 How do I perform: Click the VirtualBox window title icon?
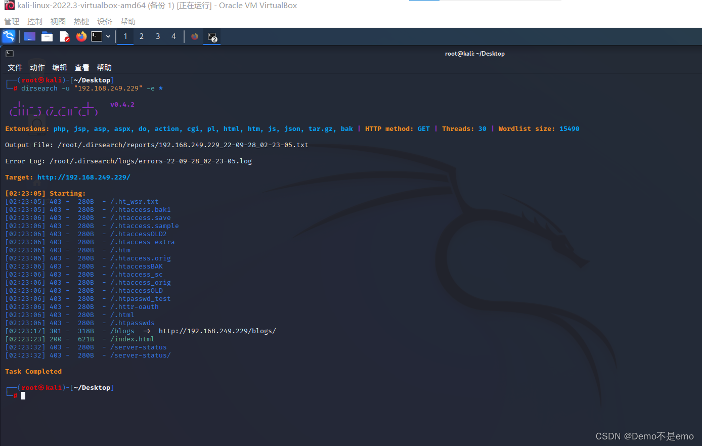[9, 6]
